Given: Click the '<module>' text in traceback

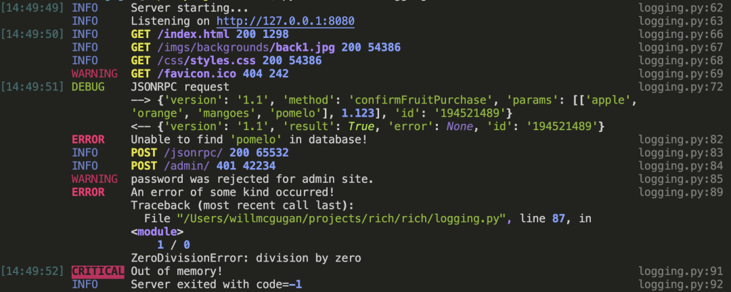Looking at the screenshot, I should (x=157, y=231).
